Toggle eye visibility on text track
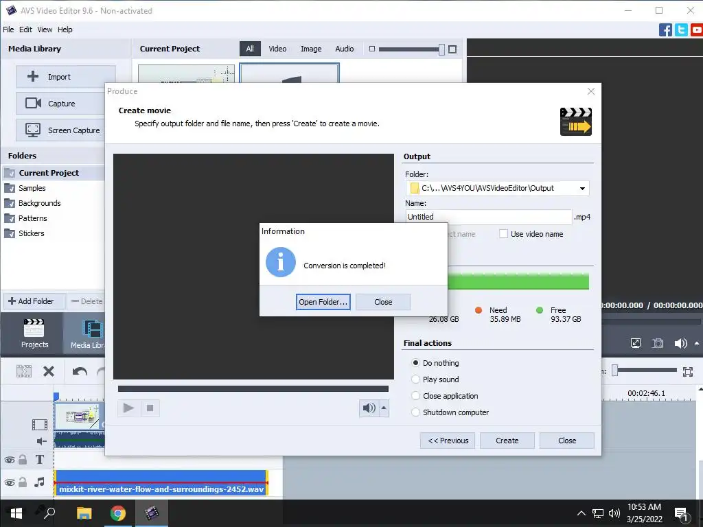 [10, 460]
